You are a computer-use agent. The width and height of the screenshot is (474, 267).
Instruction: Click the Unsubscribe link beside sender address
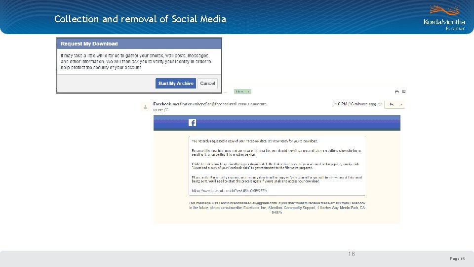(x=257, y=104)
